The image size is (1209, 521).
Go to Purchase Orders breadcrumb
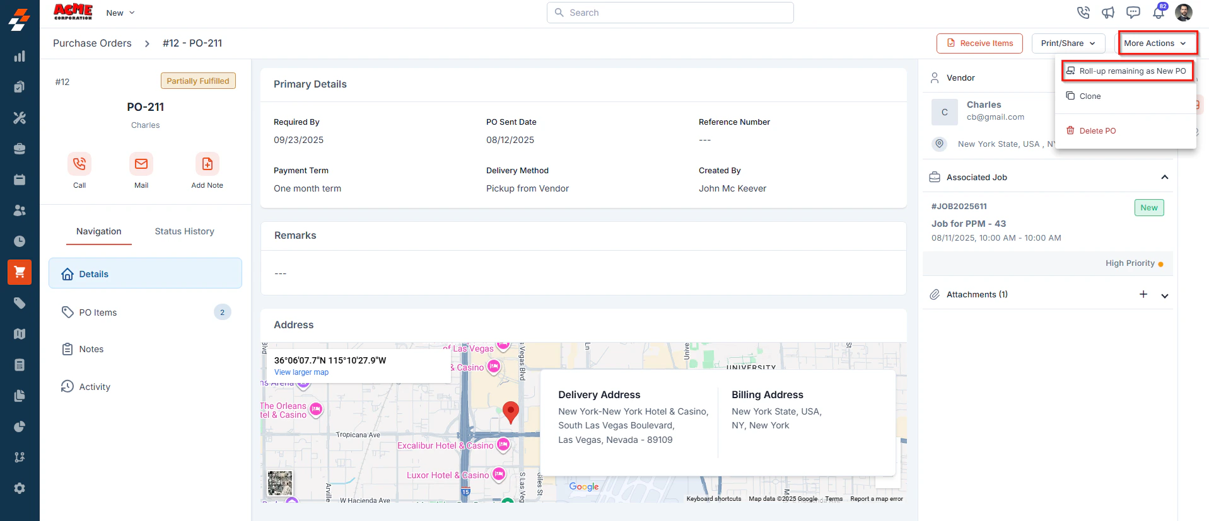click(x=92, y=43)
